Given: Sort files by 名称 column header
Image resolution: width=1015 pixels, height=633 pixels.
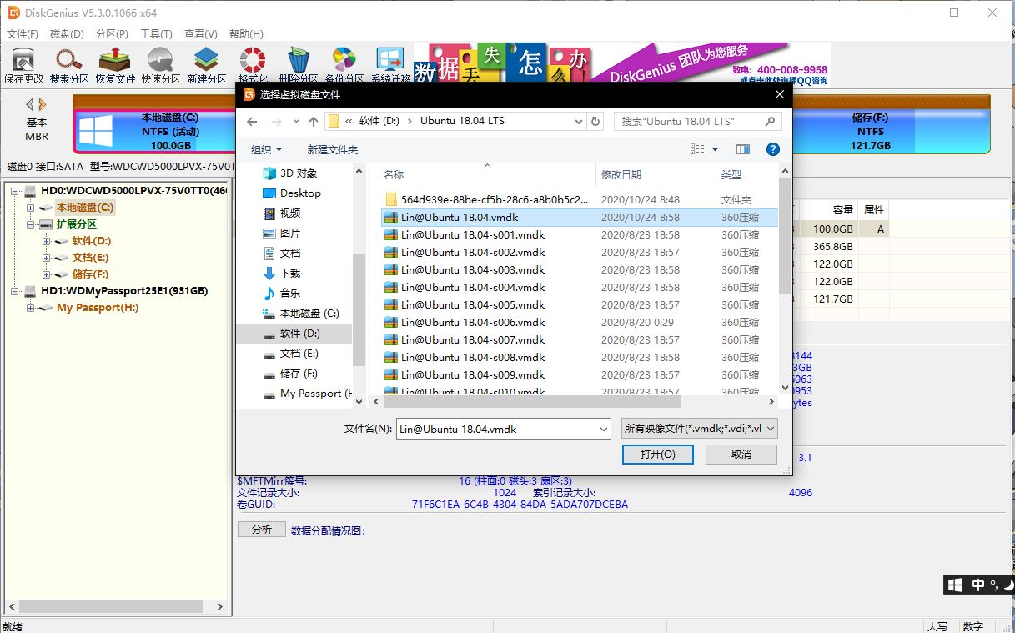Looking at the screenshot, I should [487, 175].
